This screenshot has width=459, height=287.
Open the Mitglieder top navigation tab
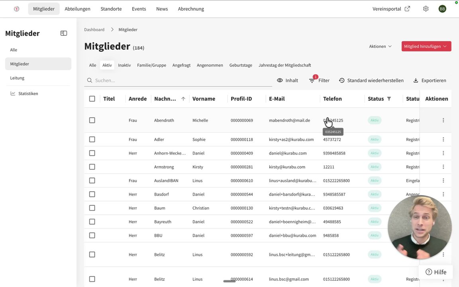44,9
